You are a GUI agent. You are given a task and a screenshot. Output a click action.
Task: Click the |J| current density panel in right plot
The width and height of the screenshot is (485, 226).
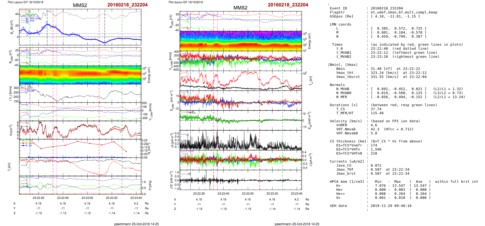(240, 140)
